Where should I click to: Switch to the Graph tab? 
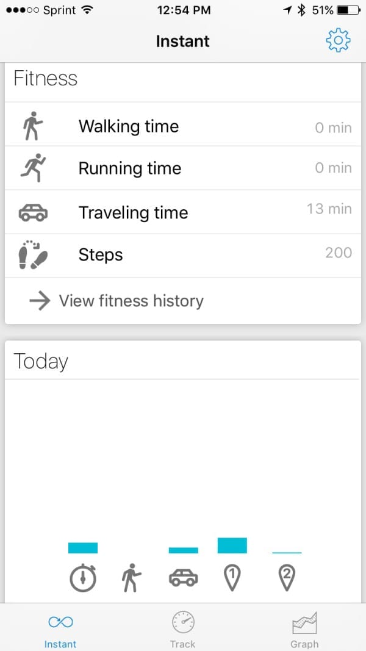click(304, 630)
